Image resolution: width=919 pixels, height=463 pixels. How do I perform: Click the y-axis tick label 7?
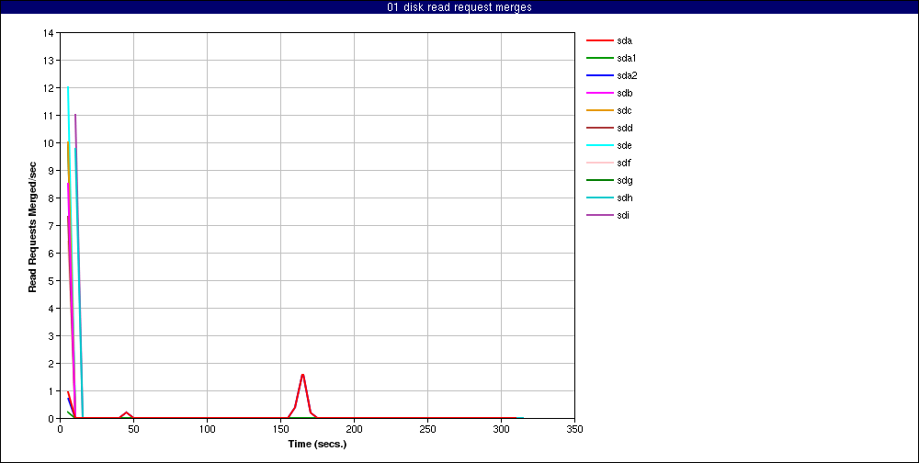(x=51, y=226)
